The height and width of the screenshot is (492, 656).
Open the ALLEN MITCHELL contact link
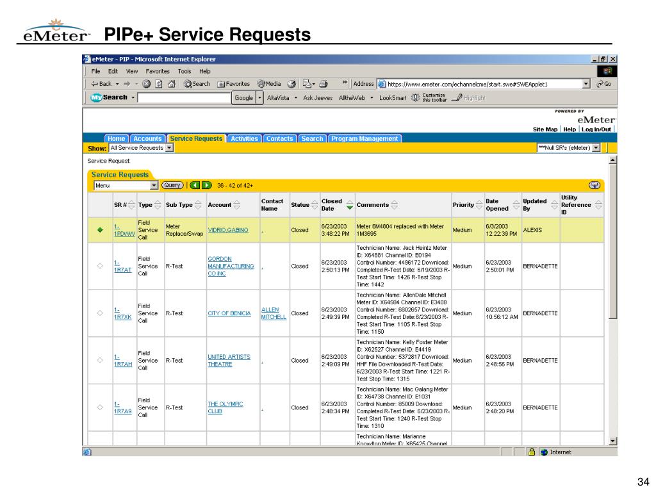274,313
